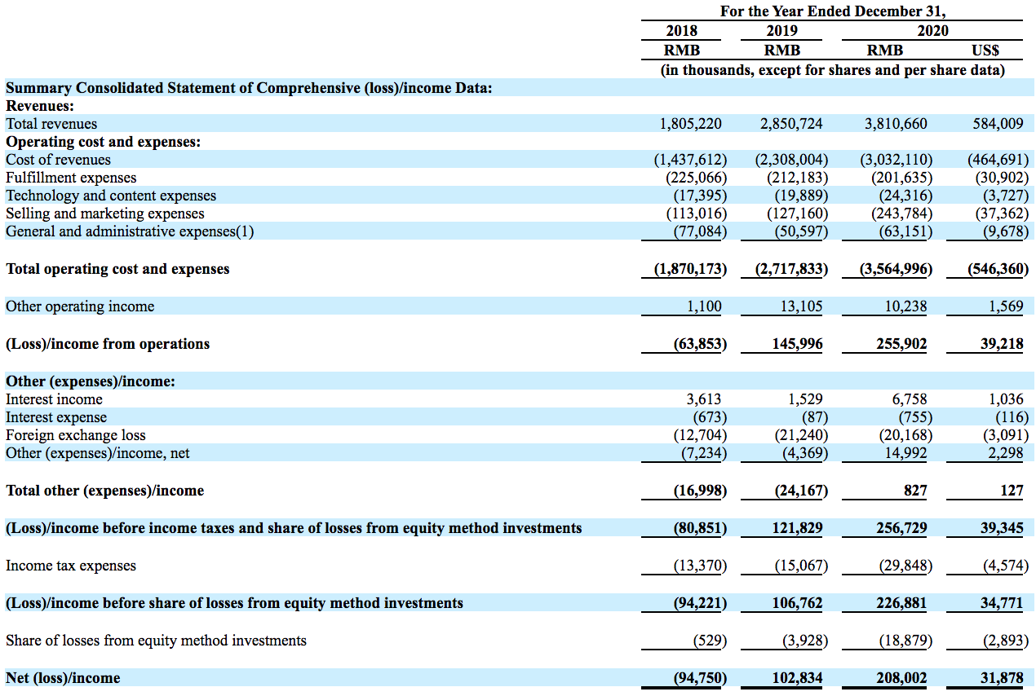Click the US$ currency column header

point(985,51)
